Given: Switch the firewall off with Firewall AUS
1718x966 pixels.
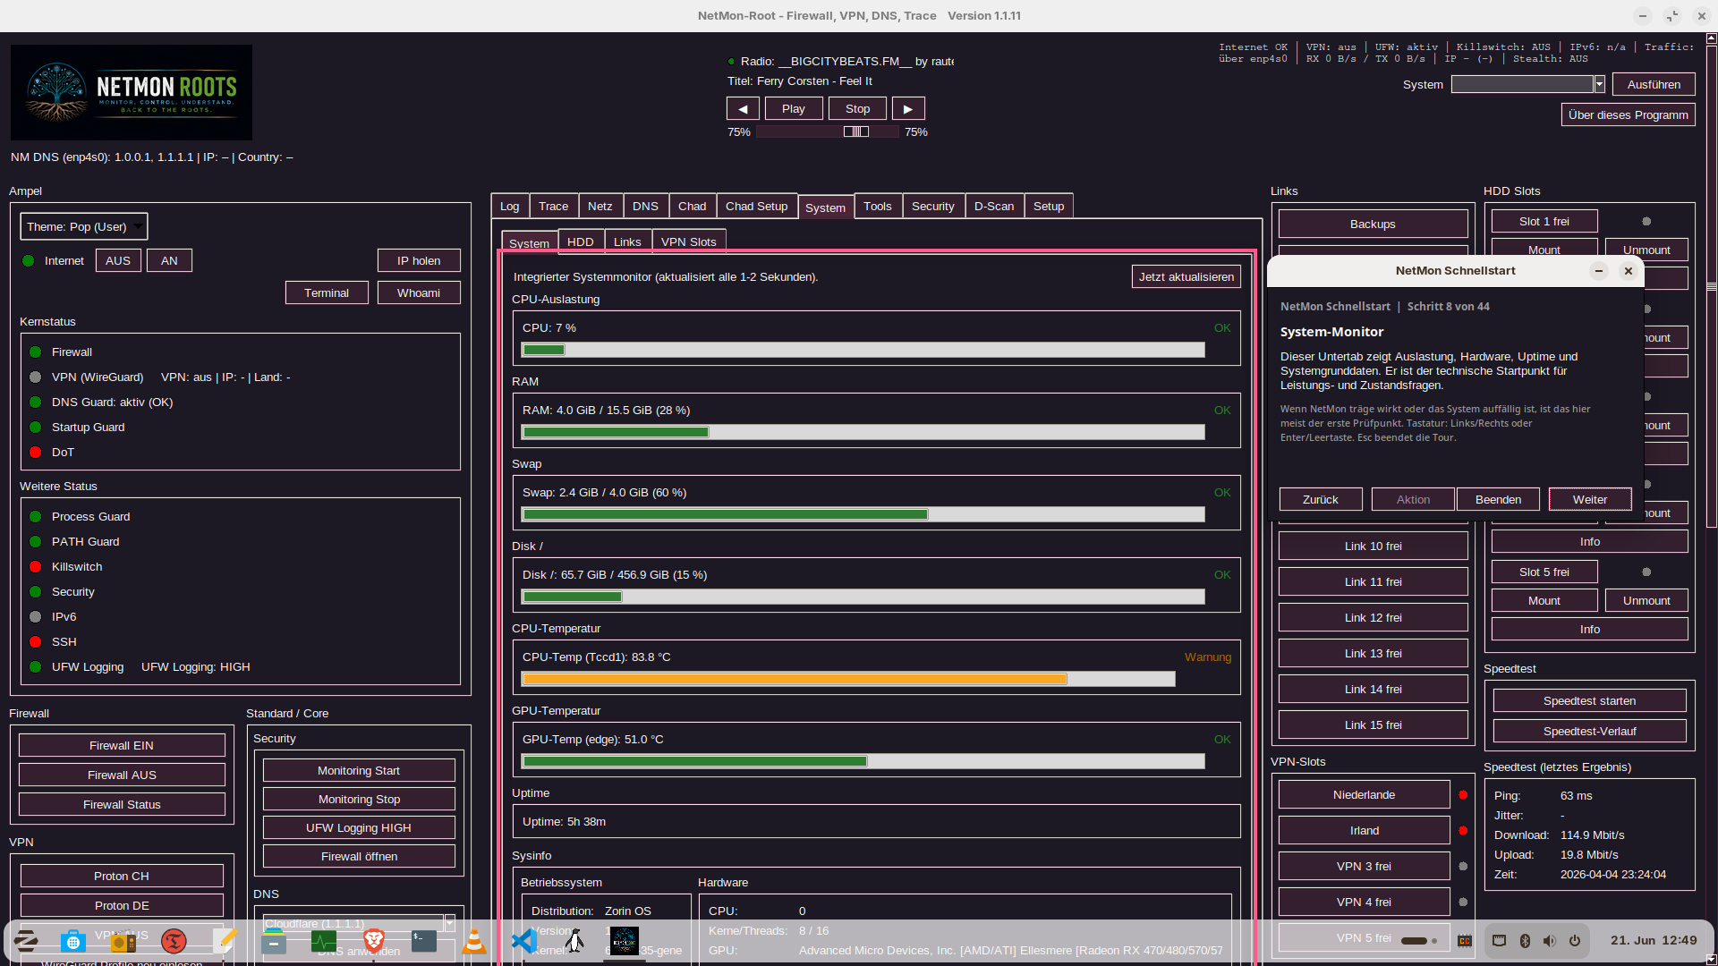Looking at the screenshot, I should pos(122,775).
